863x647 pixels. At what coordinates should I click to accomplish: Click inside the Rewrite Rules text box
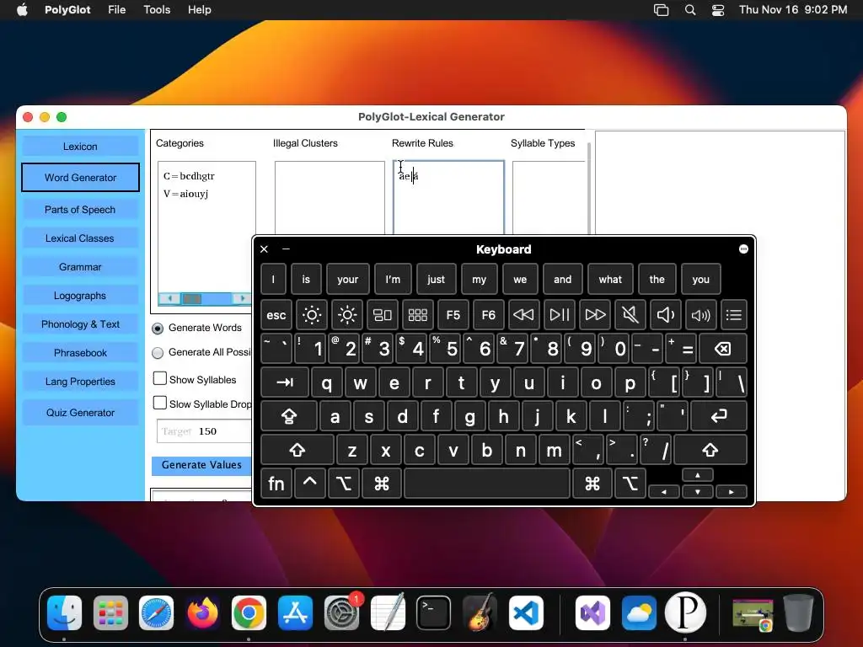(448, 198)
